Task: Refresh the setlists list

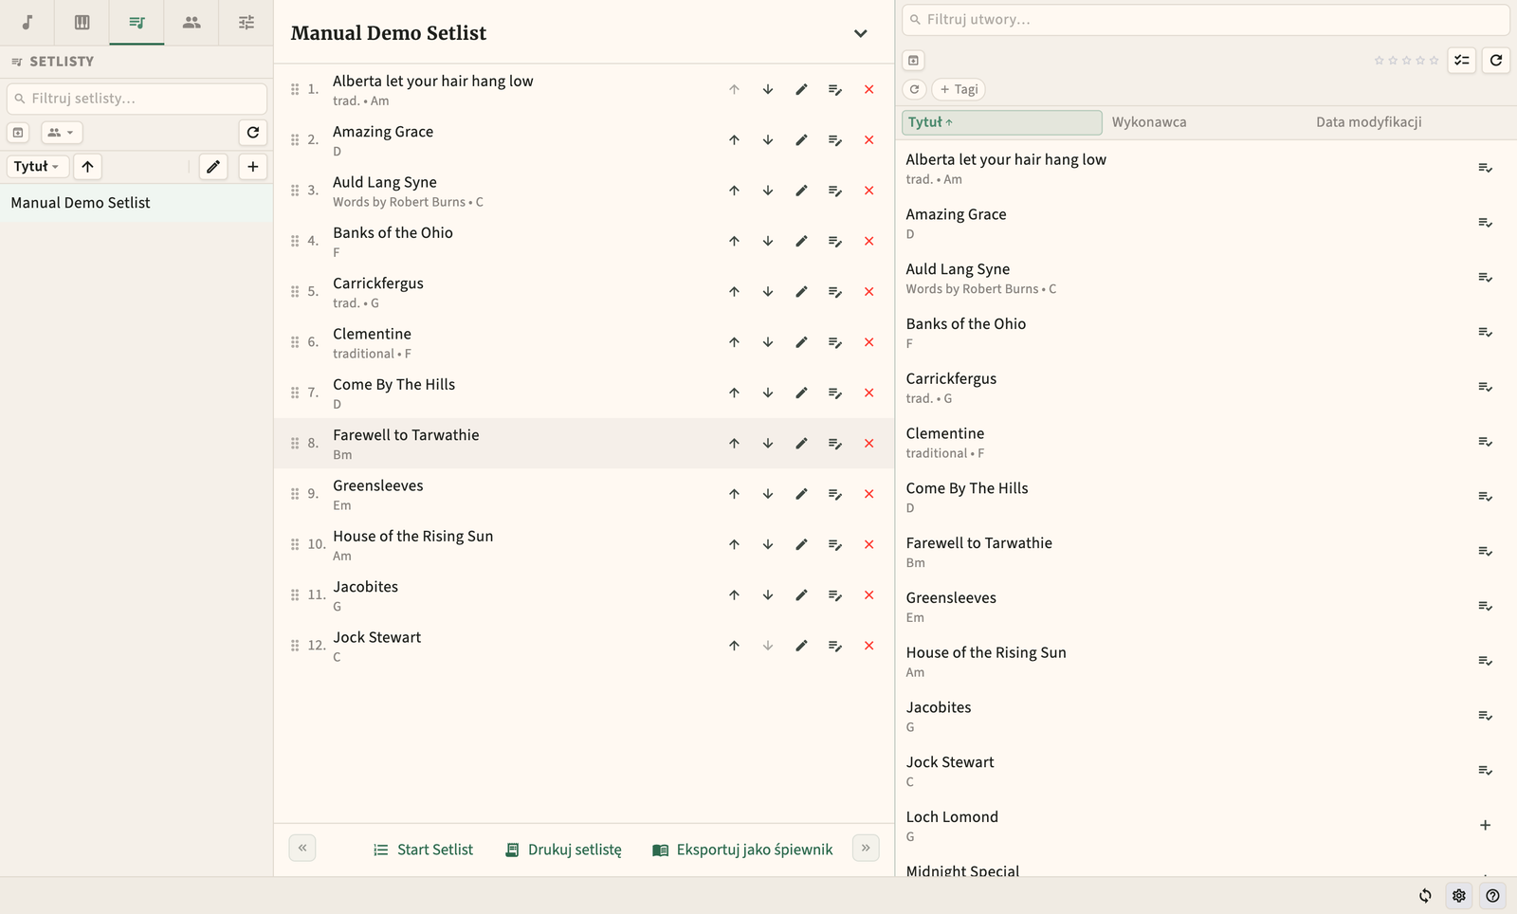Action: 253,133
